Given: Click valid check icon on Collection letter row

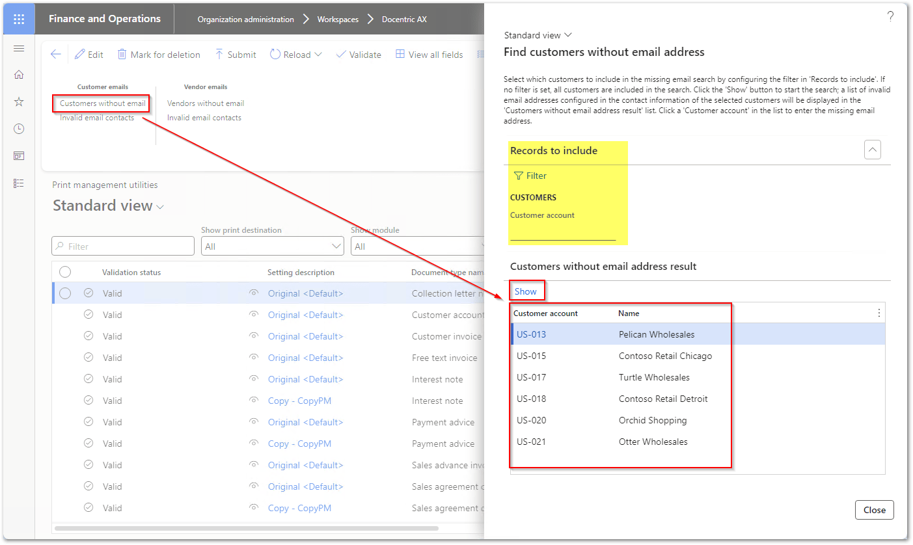Looking at the screenshot, I should [89, 293].
